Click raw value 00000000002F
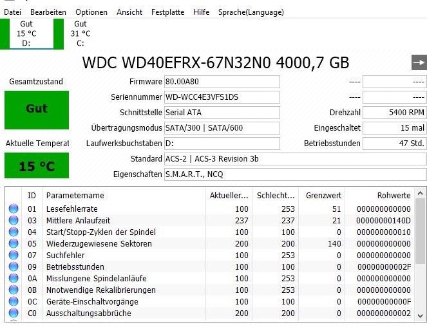The width and height of the screenshot is (427, 327). pos(384,267)
